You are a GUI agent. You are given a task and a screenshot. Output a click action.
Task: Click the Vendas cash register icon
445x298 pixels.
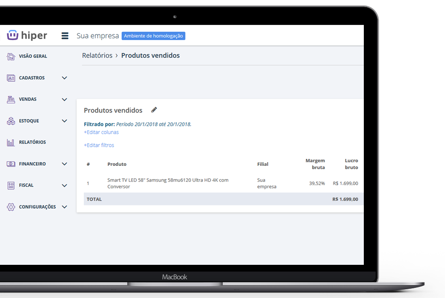(x=11, y=99)
